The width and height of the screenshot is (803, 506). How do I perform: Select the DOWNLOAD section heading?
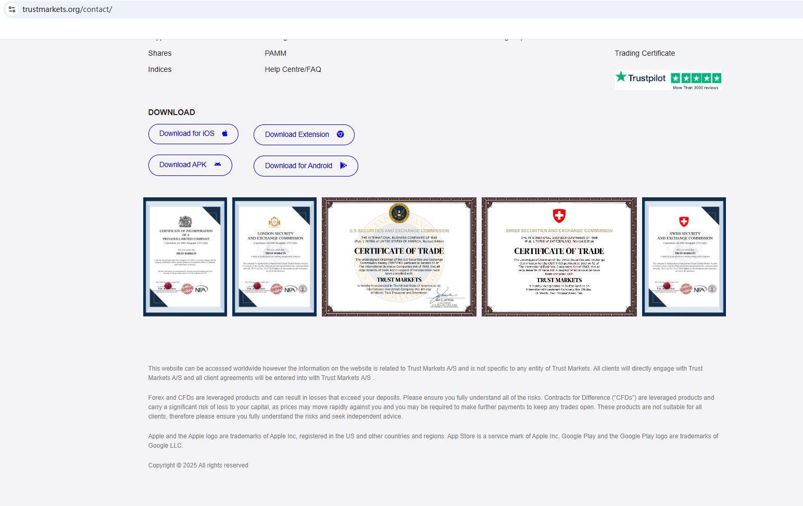coord(172,112)
